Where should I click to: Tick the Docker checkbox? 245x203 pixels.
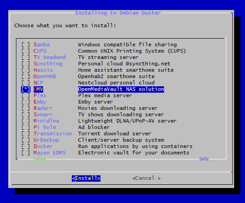25,147
